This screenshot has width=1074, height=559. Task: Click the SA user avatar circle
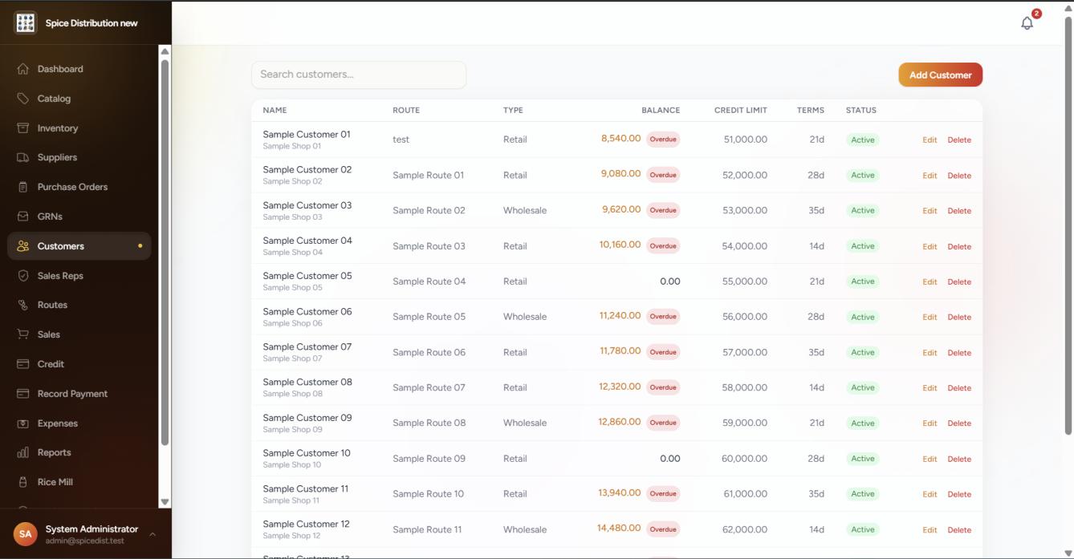(x=26, y=534)
